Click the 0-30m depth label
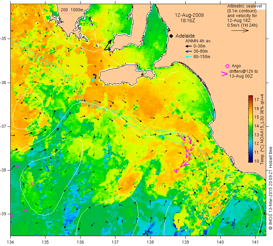Viewport: 273px width, 246px height. click(199, 46)
